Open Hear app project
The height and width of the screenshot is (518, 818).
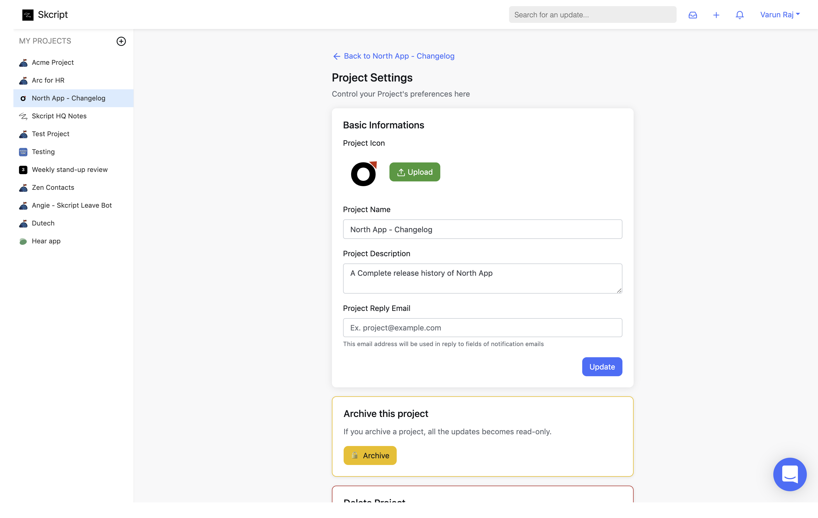click(x=73, y=241)
